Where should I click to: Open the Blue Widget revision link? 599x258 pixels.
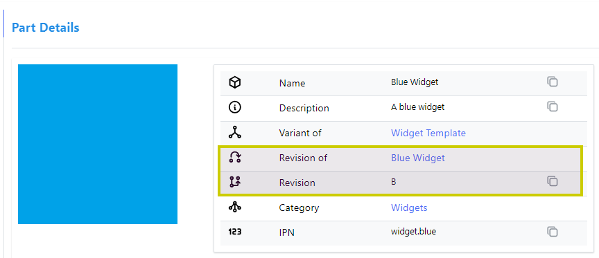point(418,158)
